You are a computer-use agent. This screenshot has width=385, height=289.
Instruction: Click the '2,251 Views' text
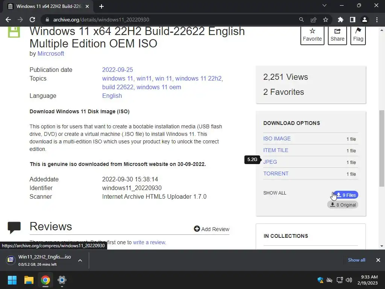coord(286,77)
